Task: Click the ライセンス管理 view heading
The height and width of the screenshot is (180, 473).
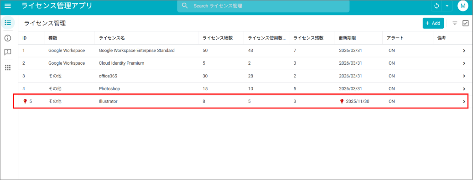Action: click(45, 23)
